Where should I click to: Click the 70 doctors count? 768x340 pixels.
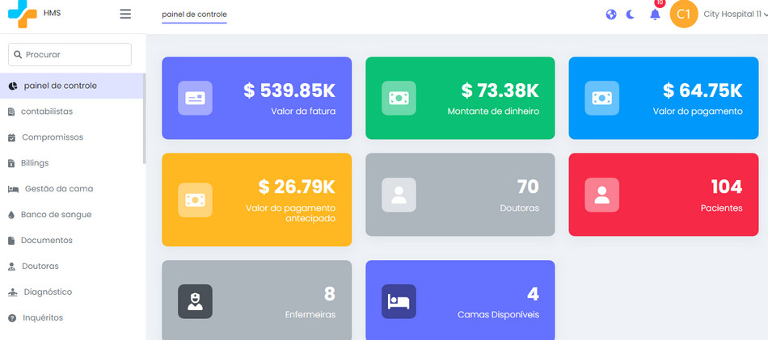coord(528,187)
